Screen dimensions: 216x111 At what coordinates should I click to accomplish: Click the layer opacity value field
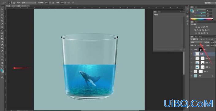pos(212,42)
